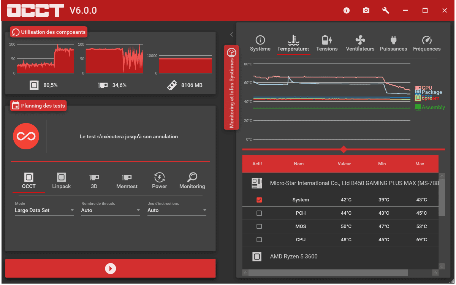The height and width of the screenshot is (285, 456).
Task: Open the Jeu d'instructions dropdown
Action: [177, 210]
